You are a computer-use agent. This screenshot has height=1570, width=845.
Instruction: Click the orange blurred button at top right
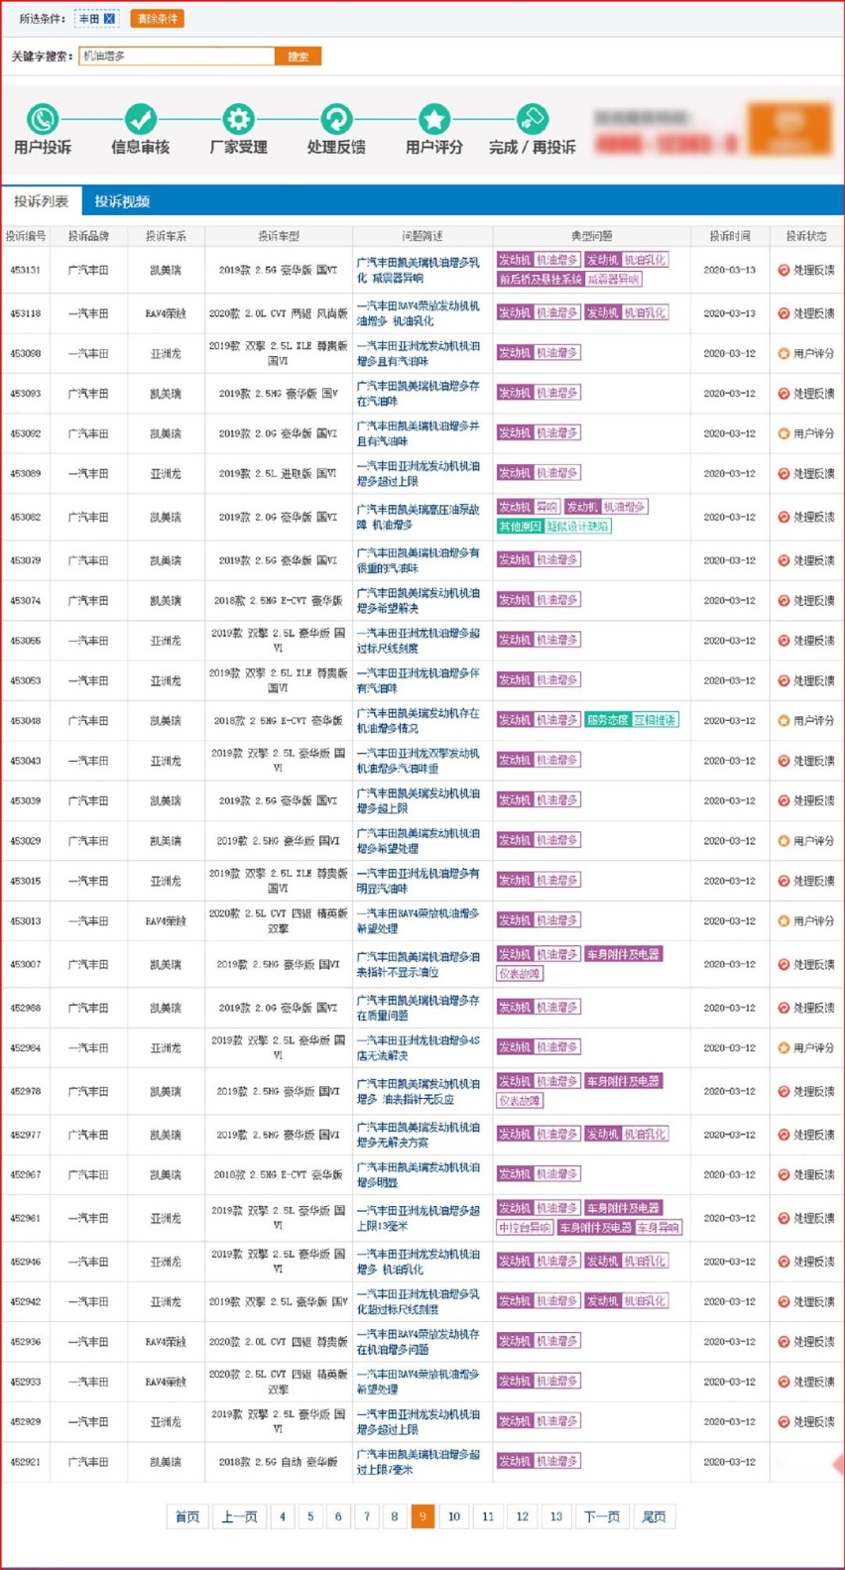click(789, 129)
